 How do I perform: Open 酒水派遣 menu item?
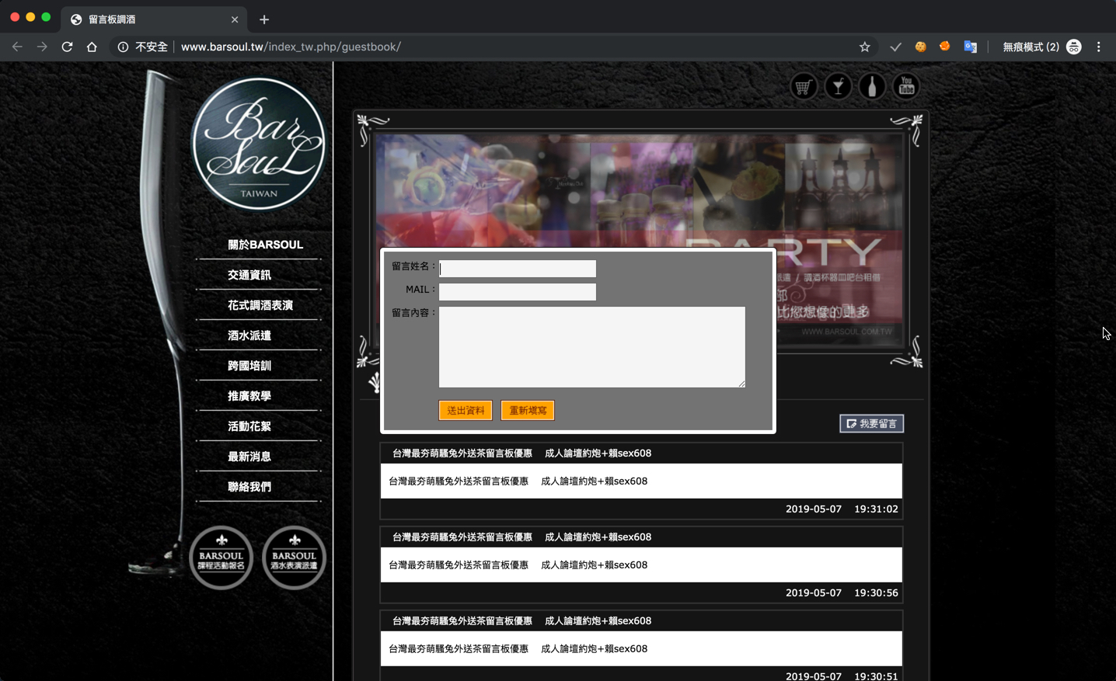pos(249,335)
